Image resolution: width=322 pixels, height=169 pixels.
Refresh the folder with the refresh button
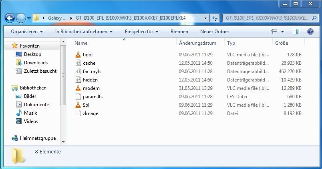pos(215,18)
